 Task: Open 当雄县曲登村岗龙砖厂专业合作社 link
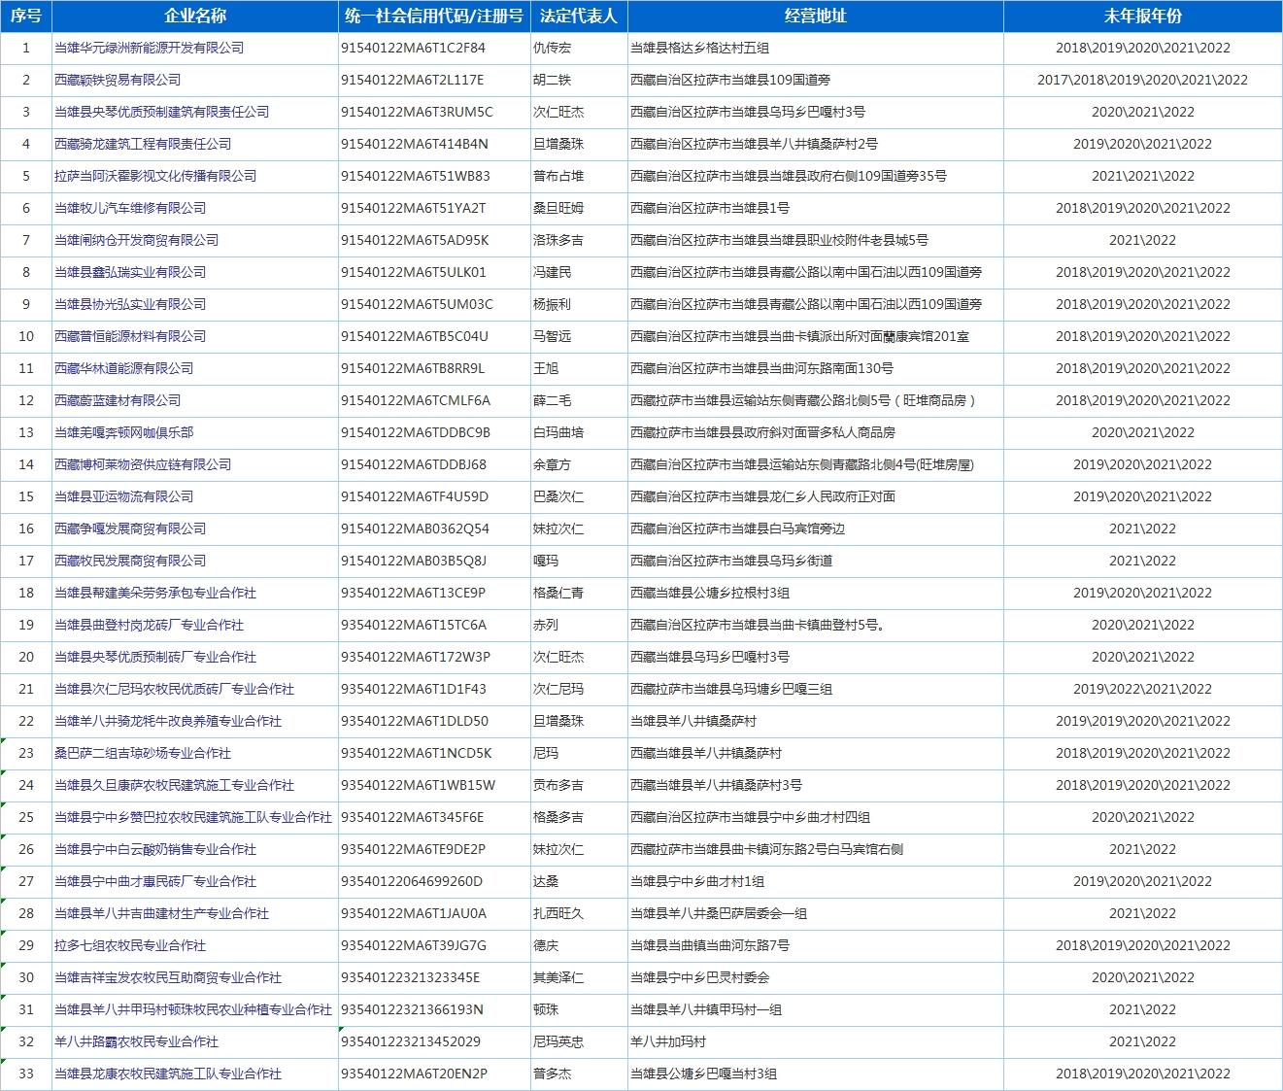pyautogui.click(x=150, y=625)
